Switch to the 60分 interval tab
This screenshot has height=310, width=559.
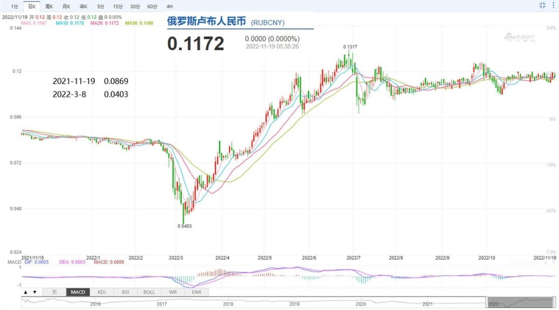(x=152, y=6)
